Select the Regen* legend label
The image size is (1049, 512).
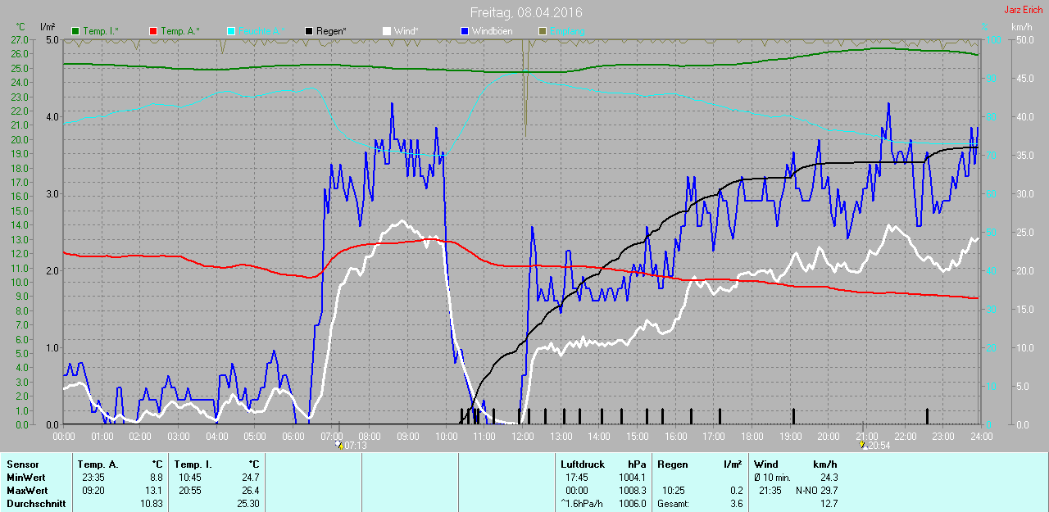[x=331, y=31]
